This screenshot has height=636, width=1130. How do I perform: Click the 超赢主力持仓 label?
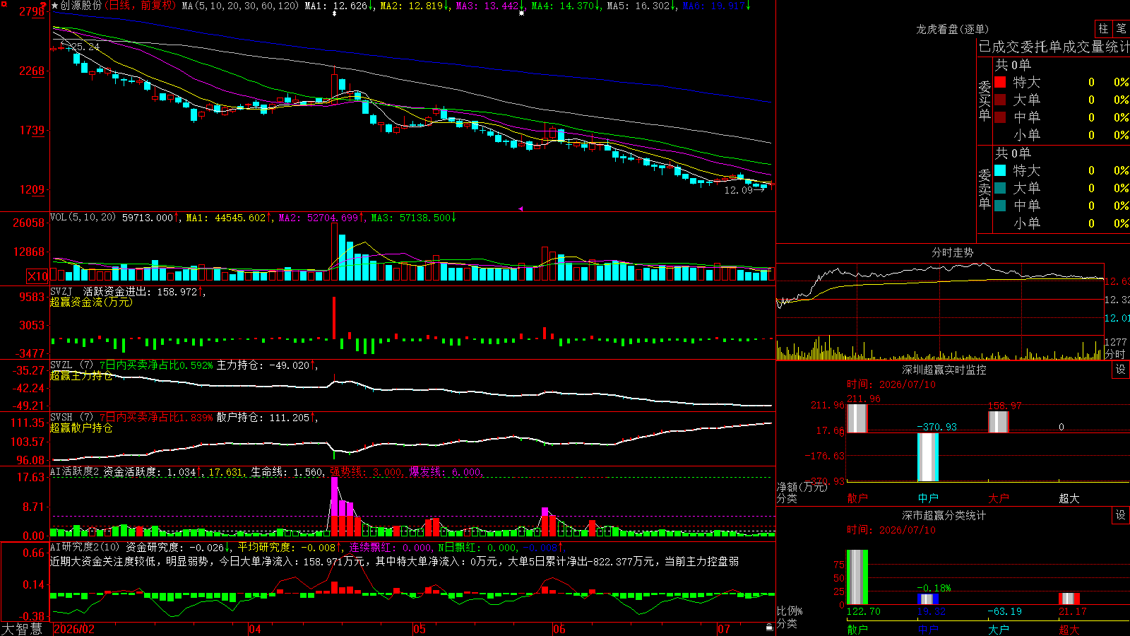click(x=81, y=376)
